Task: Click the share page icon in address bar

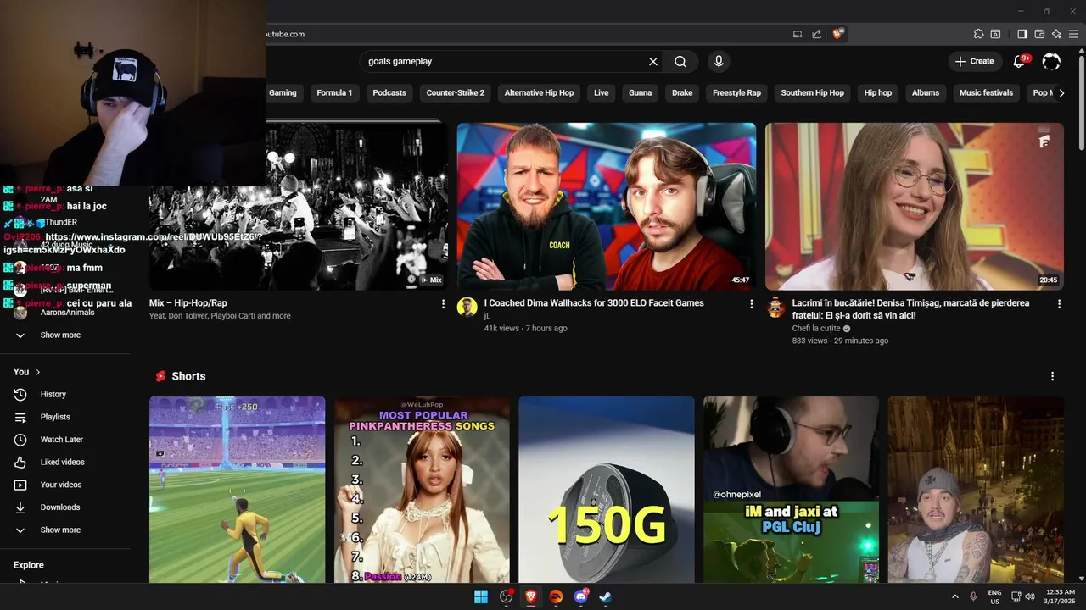Action: pos(816,34)
